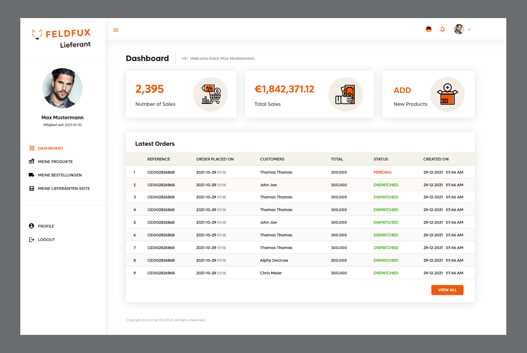Click Max Mustermann's large profile photo
Viewport: 527px width, 353px height.
[x=62, y=88]
